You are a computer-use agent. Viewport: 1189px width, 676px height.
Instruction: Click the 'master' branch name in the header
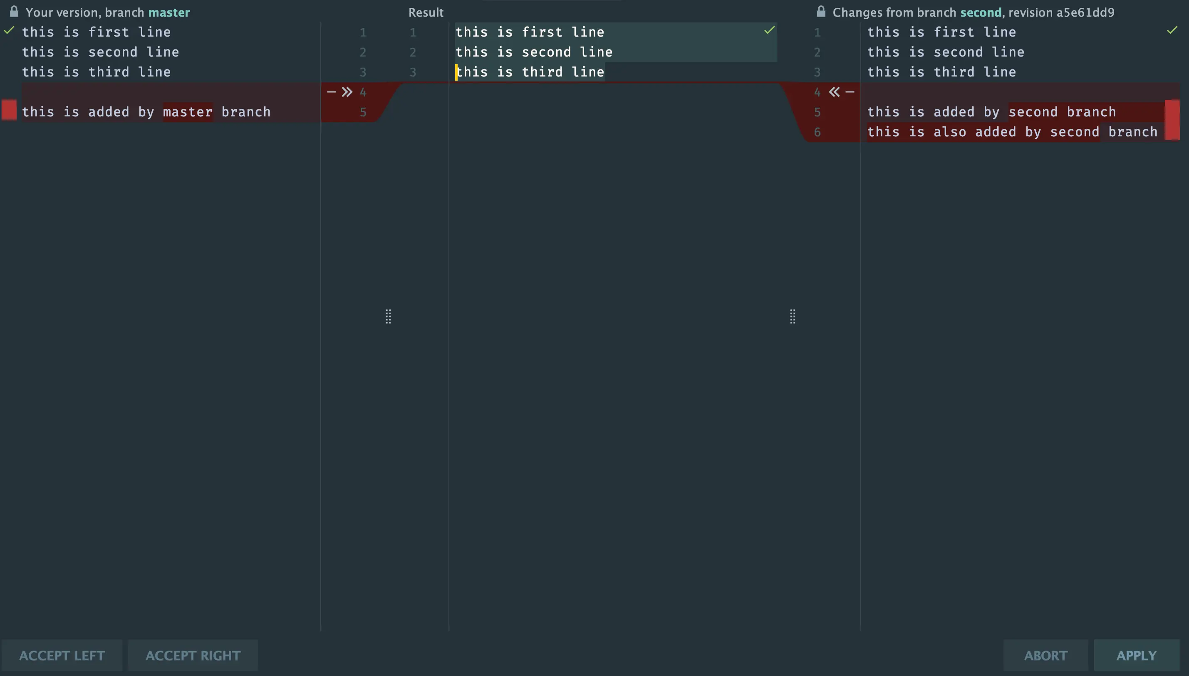coord(169,12)
